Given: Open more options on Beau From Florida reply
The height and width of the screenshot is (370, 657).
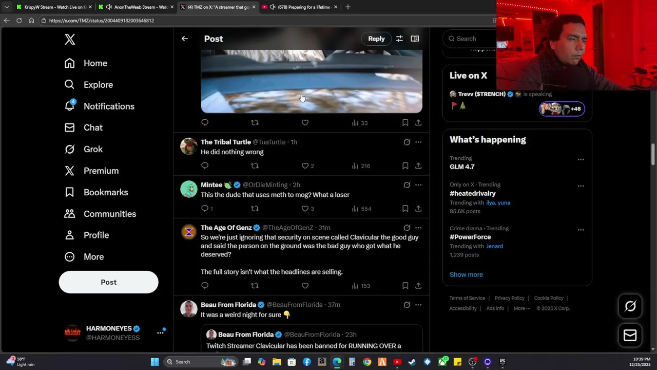Looking at the screenshot, I should 418,305.
